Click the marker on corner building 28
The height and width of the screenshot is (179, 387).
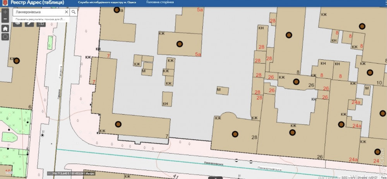(235, 134)
